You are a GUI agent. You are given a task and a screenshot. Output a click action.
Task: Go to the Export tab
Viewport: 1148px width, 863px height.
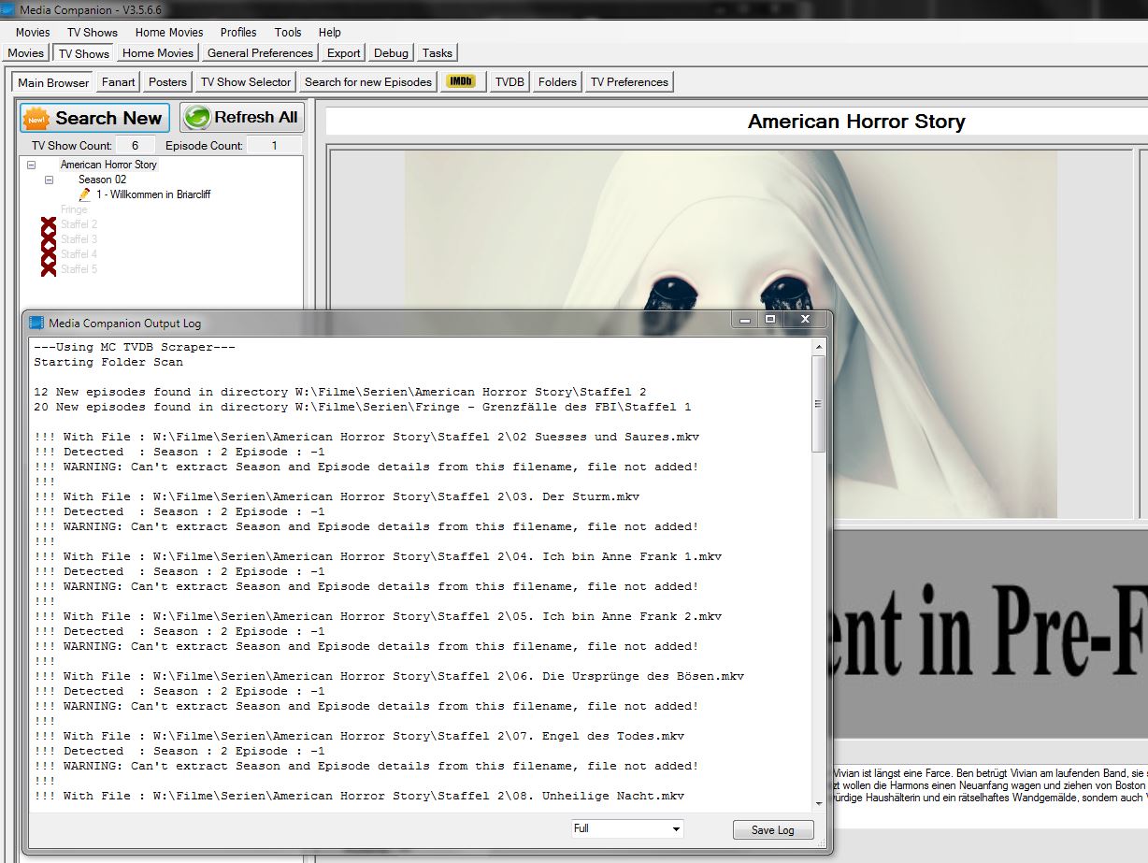(x=344, y=53)
